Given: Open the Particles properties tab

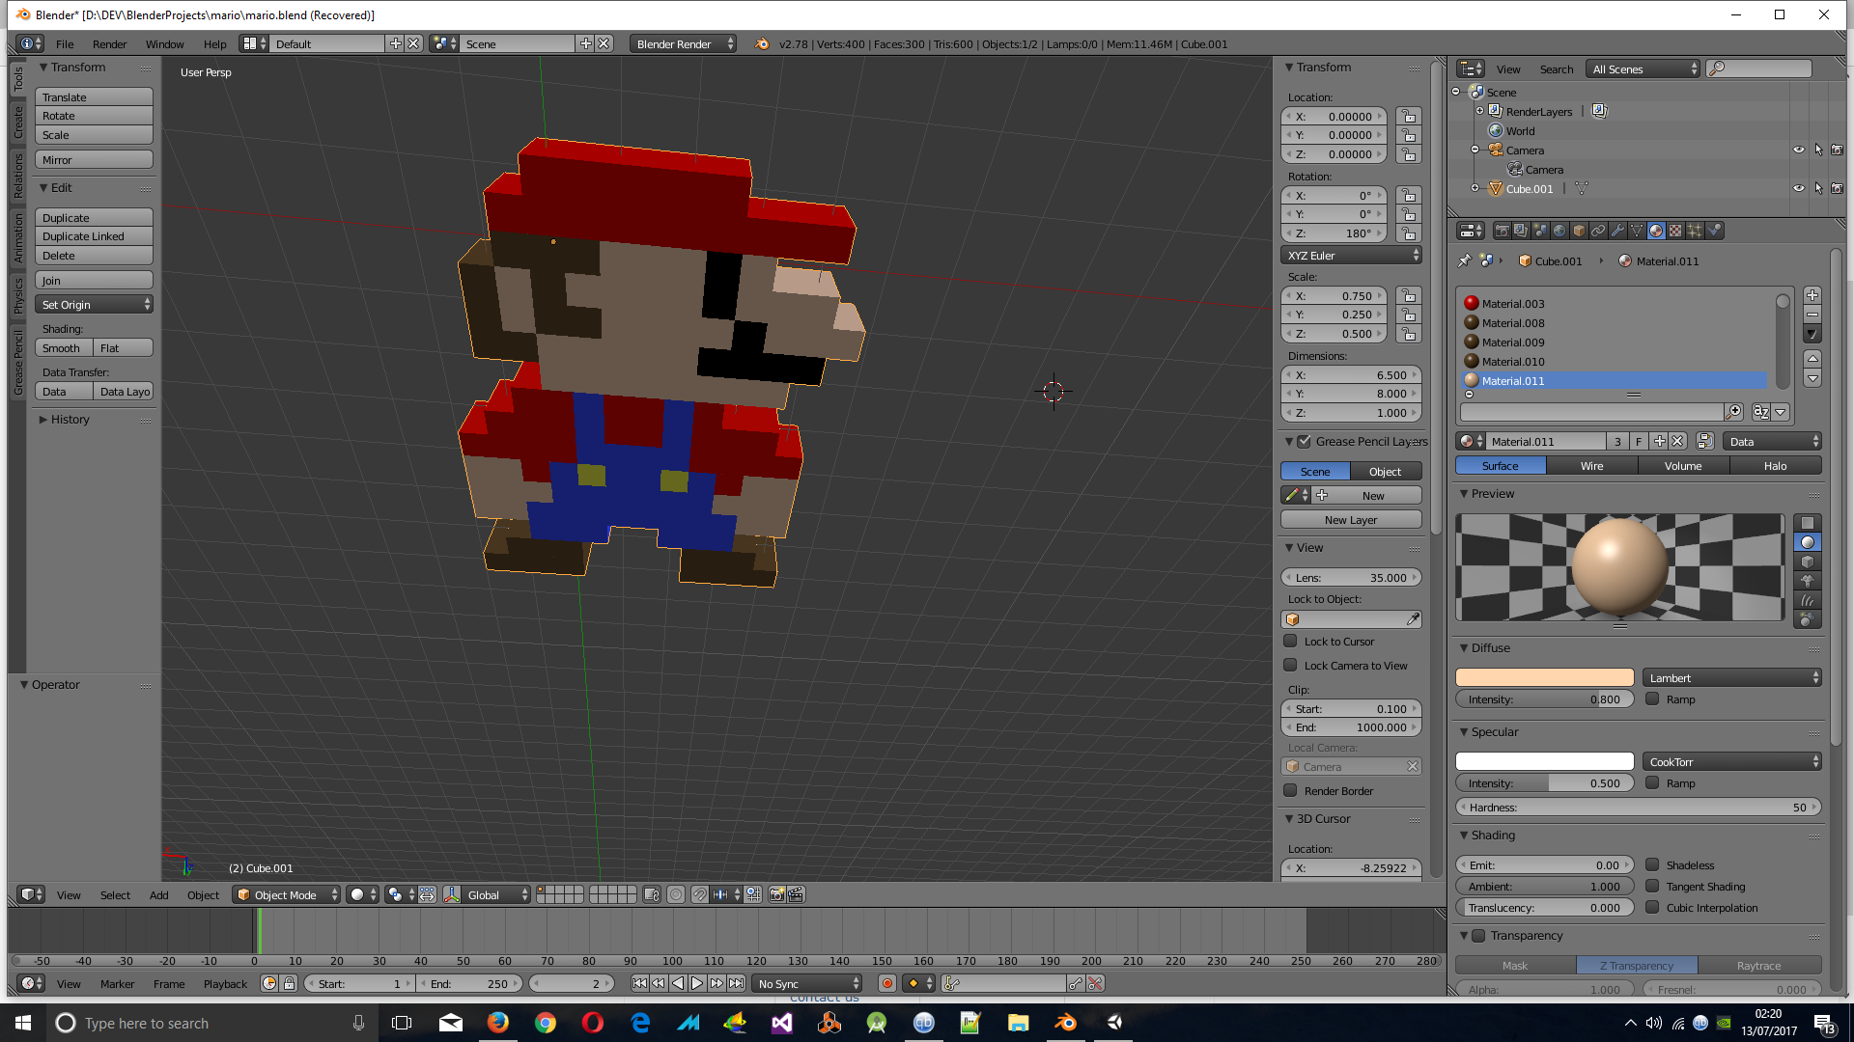Looking at the screenshot, I should coord(1695,231).
